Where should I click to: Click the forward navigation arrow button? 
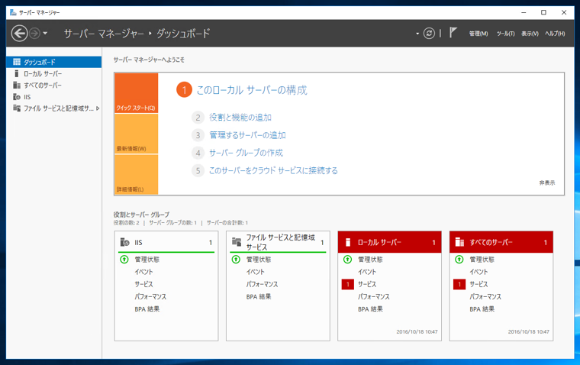click(x=34, y=34)
